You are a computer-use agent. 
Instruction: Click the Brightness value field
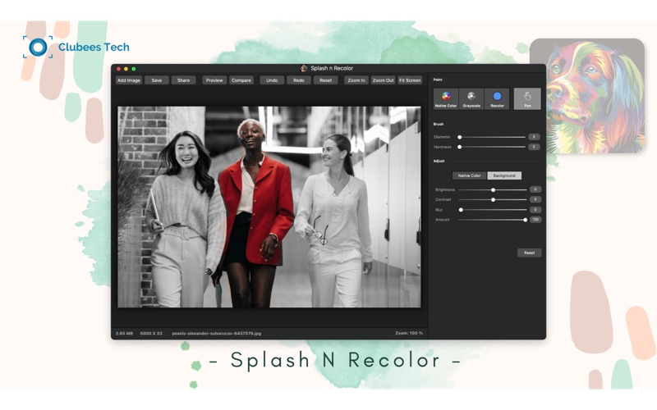pyautogui.click(x=535, y=189)
